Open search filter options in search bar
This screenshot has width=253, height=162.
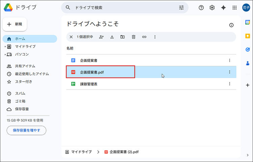[x=181, y=7]
